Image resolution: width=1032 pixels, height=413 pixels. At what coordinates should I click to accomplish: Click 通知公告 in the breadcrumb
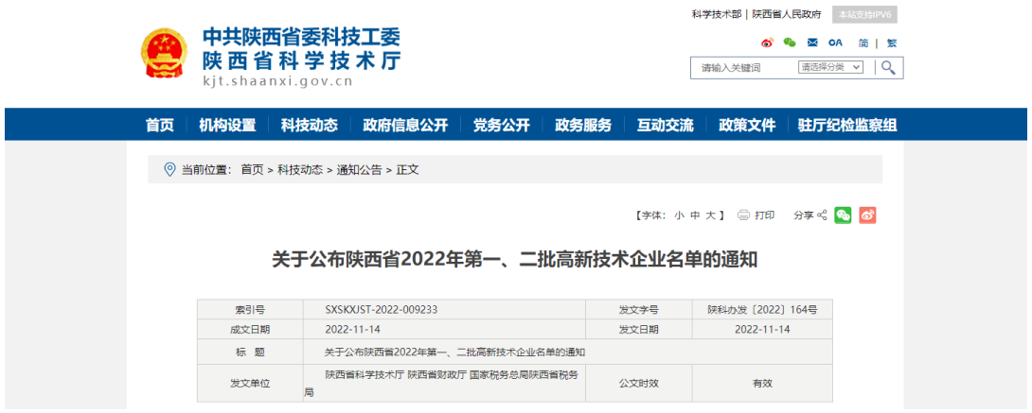359,169
